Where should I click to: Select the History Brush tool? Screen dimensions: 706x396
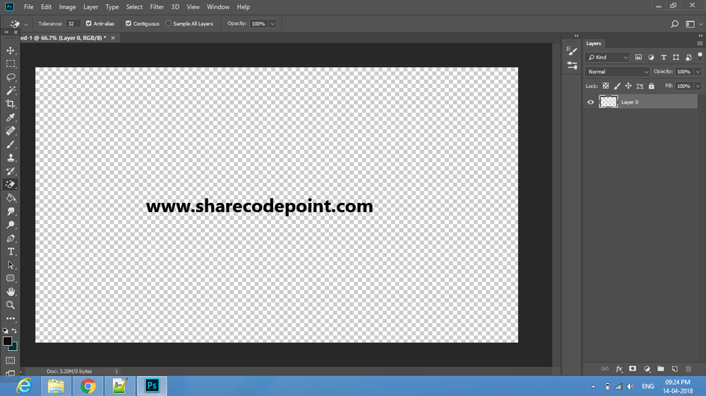[11, 171]
